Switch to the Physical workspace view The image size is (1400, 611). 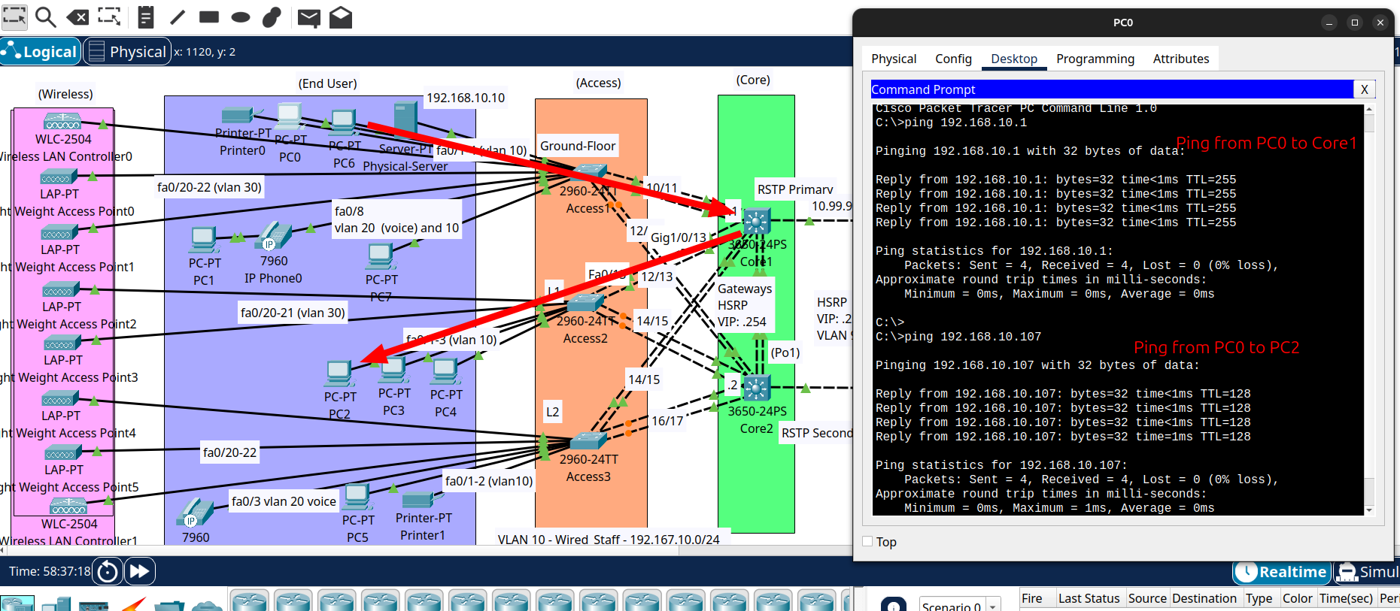[x=127, y=51]
